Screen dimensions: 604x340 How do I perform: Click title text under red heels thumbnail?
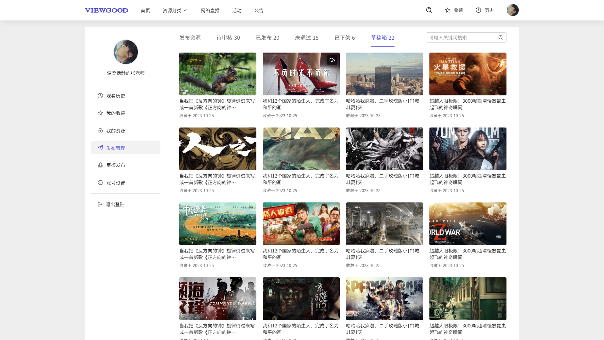(x=301, y=104)
